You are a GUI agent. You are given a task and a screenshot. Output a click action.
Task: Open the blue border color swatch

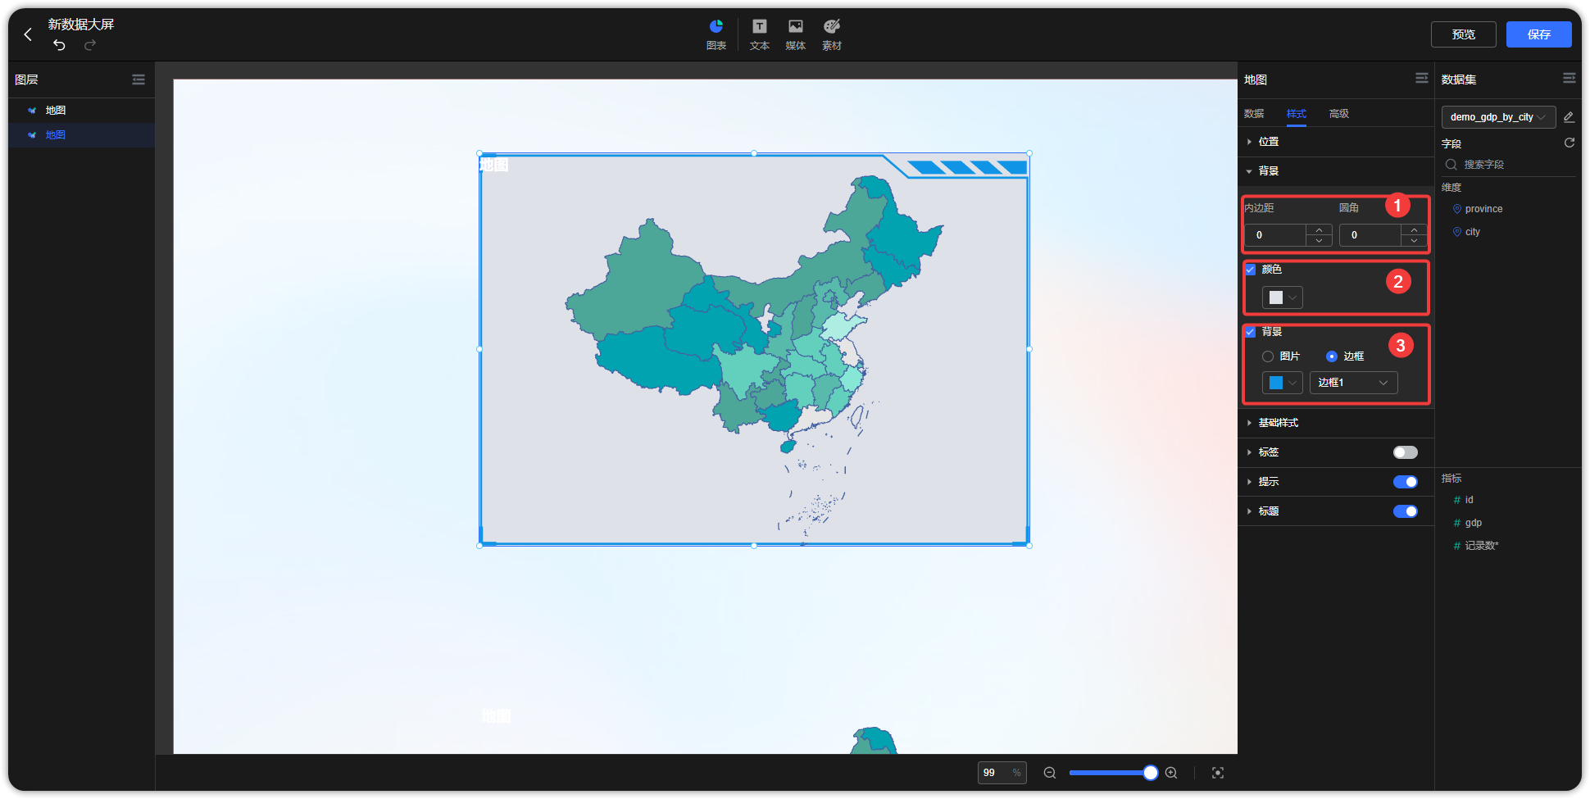click(x=1283, y=383)
